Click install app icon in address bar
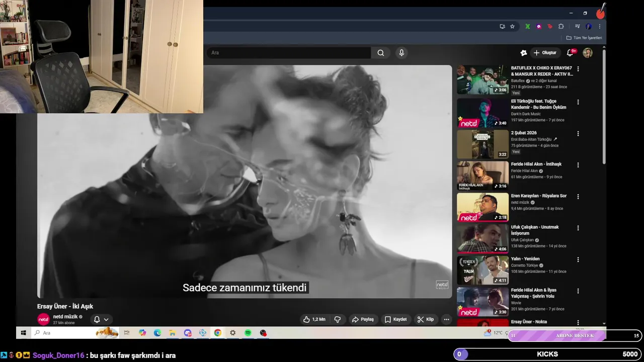Screen dimensions: 644x362 pyautogui.click(x=502, y=26)
